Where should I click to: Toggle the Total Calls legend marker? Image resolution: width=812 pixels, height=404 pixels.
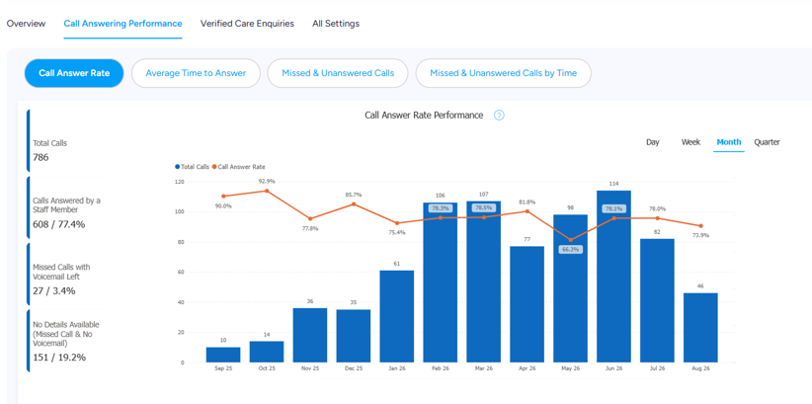pyautogui.click(x=177, y=167)
